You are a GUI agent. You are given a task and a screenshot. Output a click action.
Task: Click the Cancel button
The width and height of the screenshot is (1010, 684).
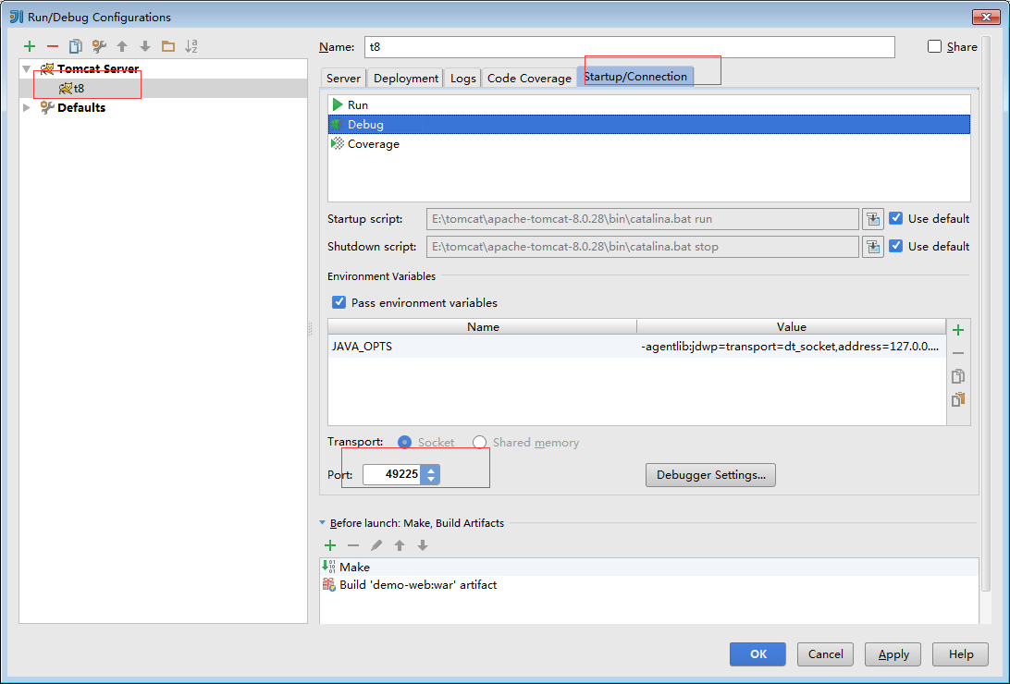tap(825, 653)
